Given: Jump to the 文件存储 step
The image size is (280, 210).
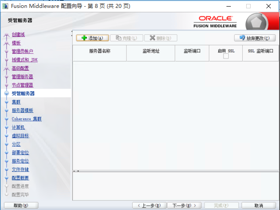Looking at the screenshot, I should (x=20, y=170).
